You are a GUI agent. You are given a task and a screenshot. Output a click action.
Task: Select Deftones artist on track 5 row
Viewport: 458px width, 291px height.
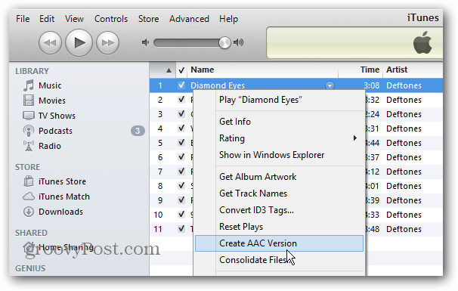click(404, 143)
